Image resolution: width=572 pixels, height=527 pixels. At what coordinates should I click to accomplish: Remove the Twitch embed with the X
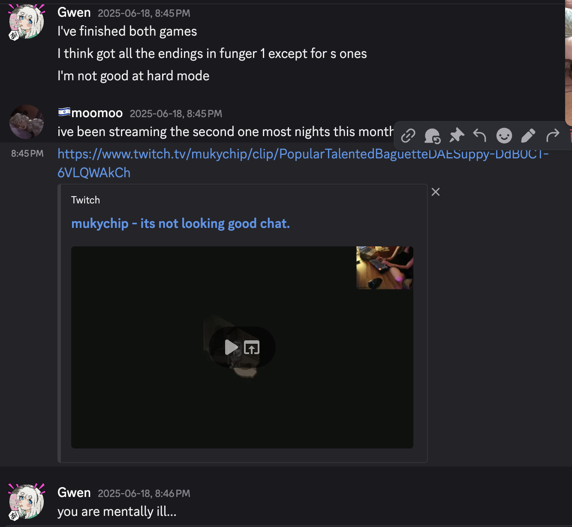436,192
